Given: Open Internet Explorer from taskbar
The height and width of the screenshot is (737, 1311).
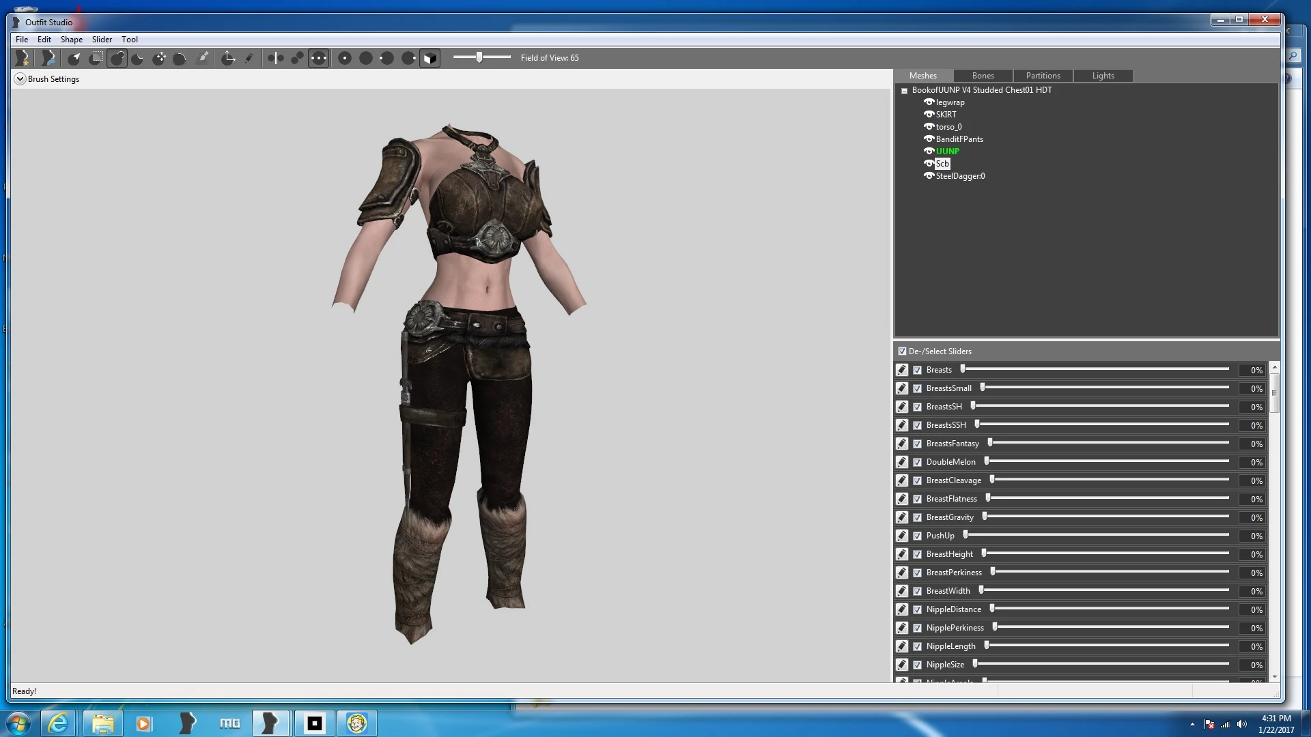Looking at the screenshot, I should tap(58, 723).
